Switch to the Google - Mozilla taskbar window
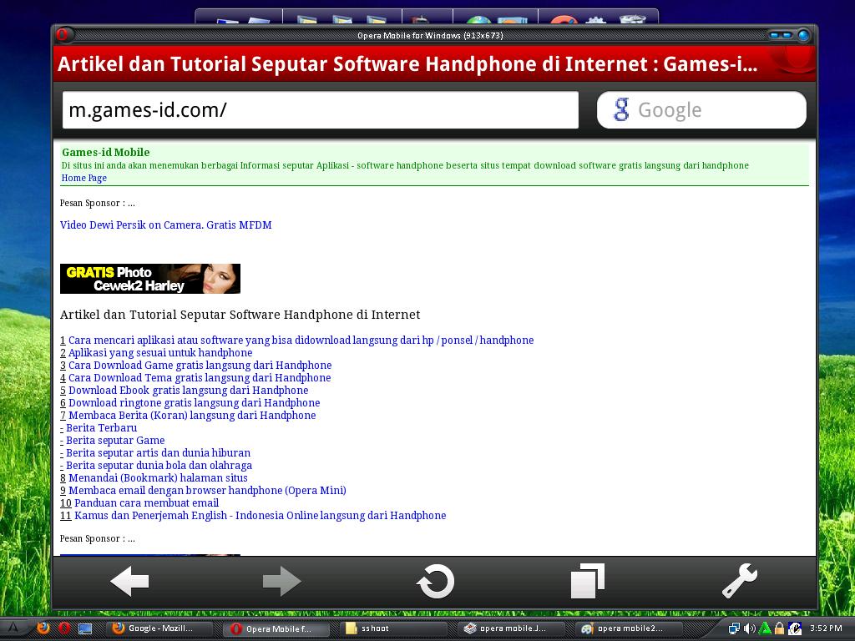The height and width of the screenshot is (641, 855). click(x=159, y=628)
